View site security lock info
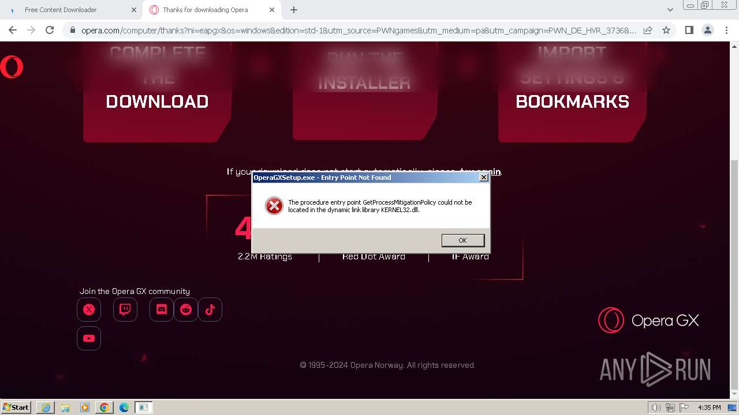The width and height of the screenshot is (739, 415). [x=72, y=30]
